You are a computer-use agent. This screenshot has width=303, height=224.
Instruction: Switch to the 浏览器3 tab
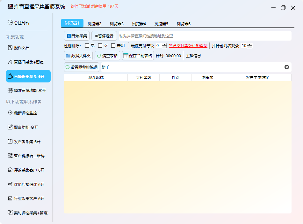tap(117, 24)
